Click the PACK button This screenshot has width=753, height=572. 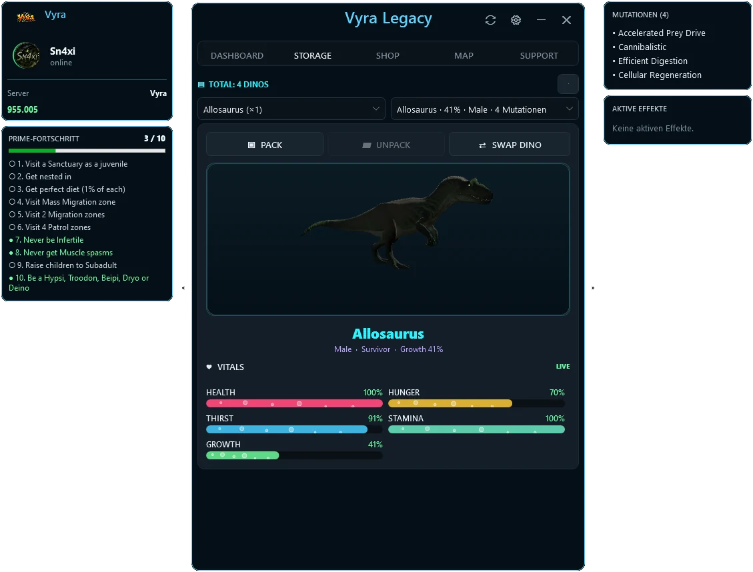pos(265,145)
